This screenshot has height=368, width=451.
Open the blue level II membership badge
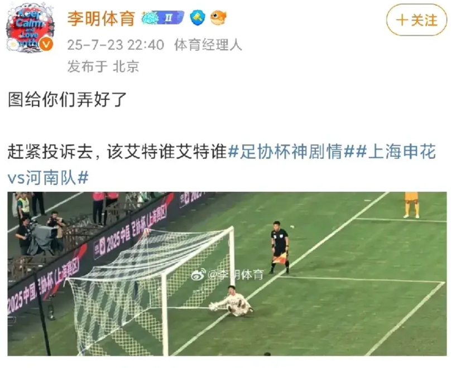(162, 18)
